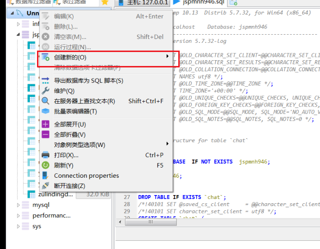Screen dimensions: 320x249
Task: Click the sys database icon in tree
Action: [25, 226]
